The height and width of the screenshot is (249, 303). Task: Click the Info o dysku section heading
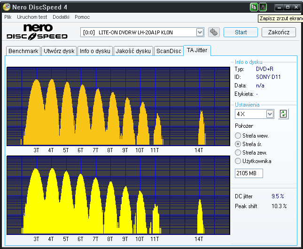(249, 62)
